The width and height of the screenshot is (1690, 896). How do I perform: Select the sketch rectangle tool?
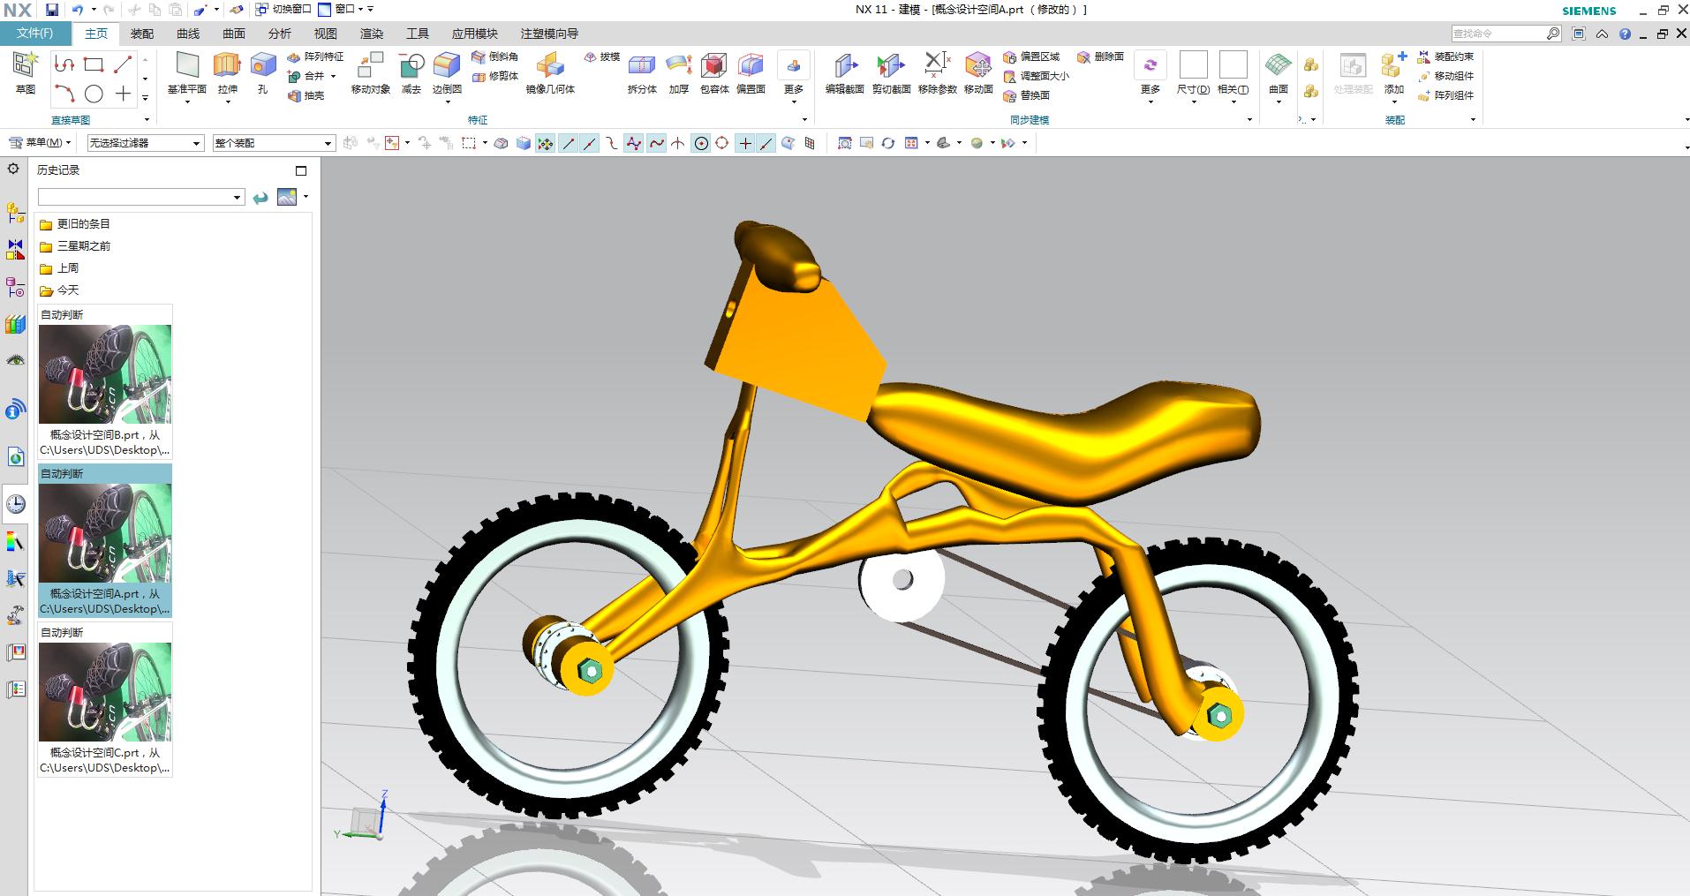coord(94,64)
